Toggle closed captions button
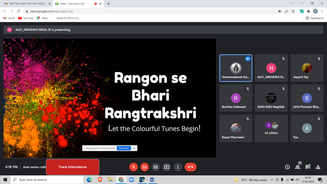The width and height of the screenshot is (327, 184). click(x=156, y=167)
